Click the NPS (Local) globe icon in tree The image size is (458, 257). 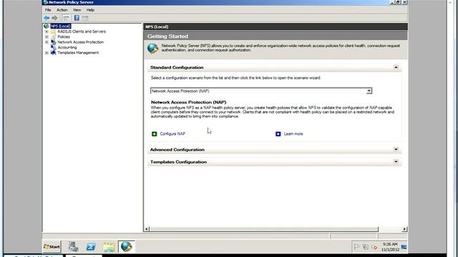(47, 26)
